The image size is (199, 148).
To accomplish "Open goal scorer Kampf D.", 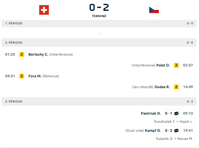I will pyautogui.click(x=153, y=131).
